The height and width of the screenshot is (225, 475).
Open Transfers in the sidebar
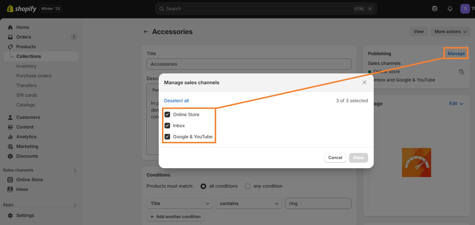pos(27,85)
